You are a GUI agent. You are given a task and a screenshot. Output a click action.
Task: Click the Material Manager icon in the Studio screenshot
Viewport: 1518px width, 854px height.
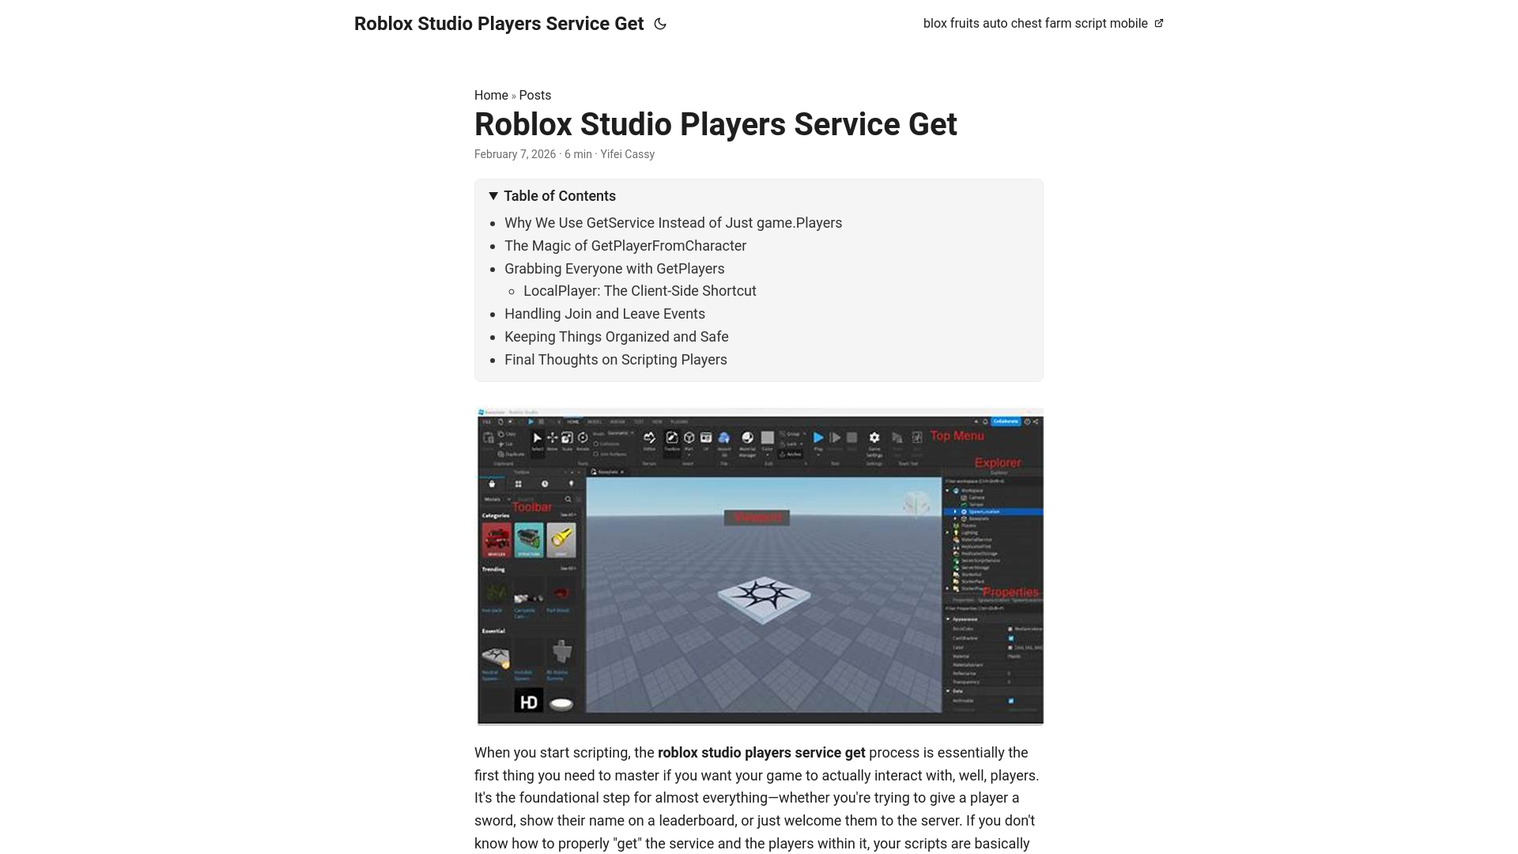pos(747,437)
